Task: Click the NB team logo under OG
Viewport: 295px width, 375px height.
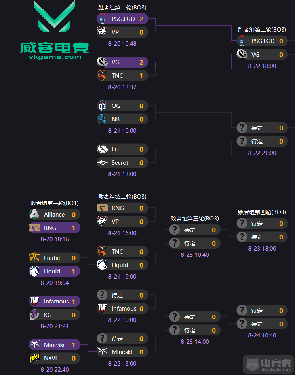Action: click(x=102, y=119)
